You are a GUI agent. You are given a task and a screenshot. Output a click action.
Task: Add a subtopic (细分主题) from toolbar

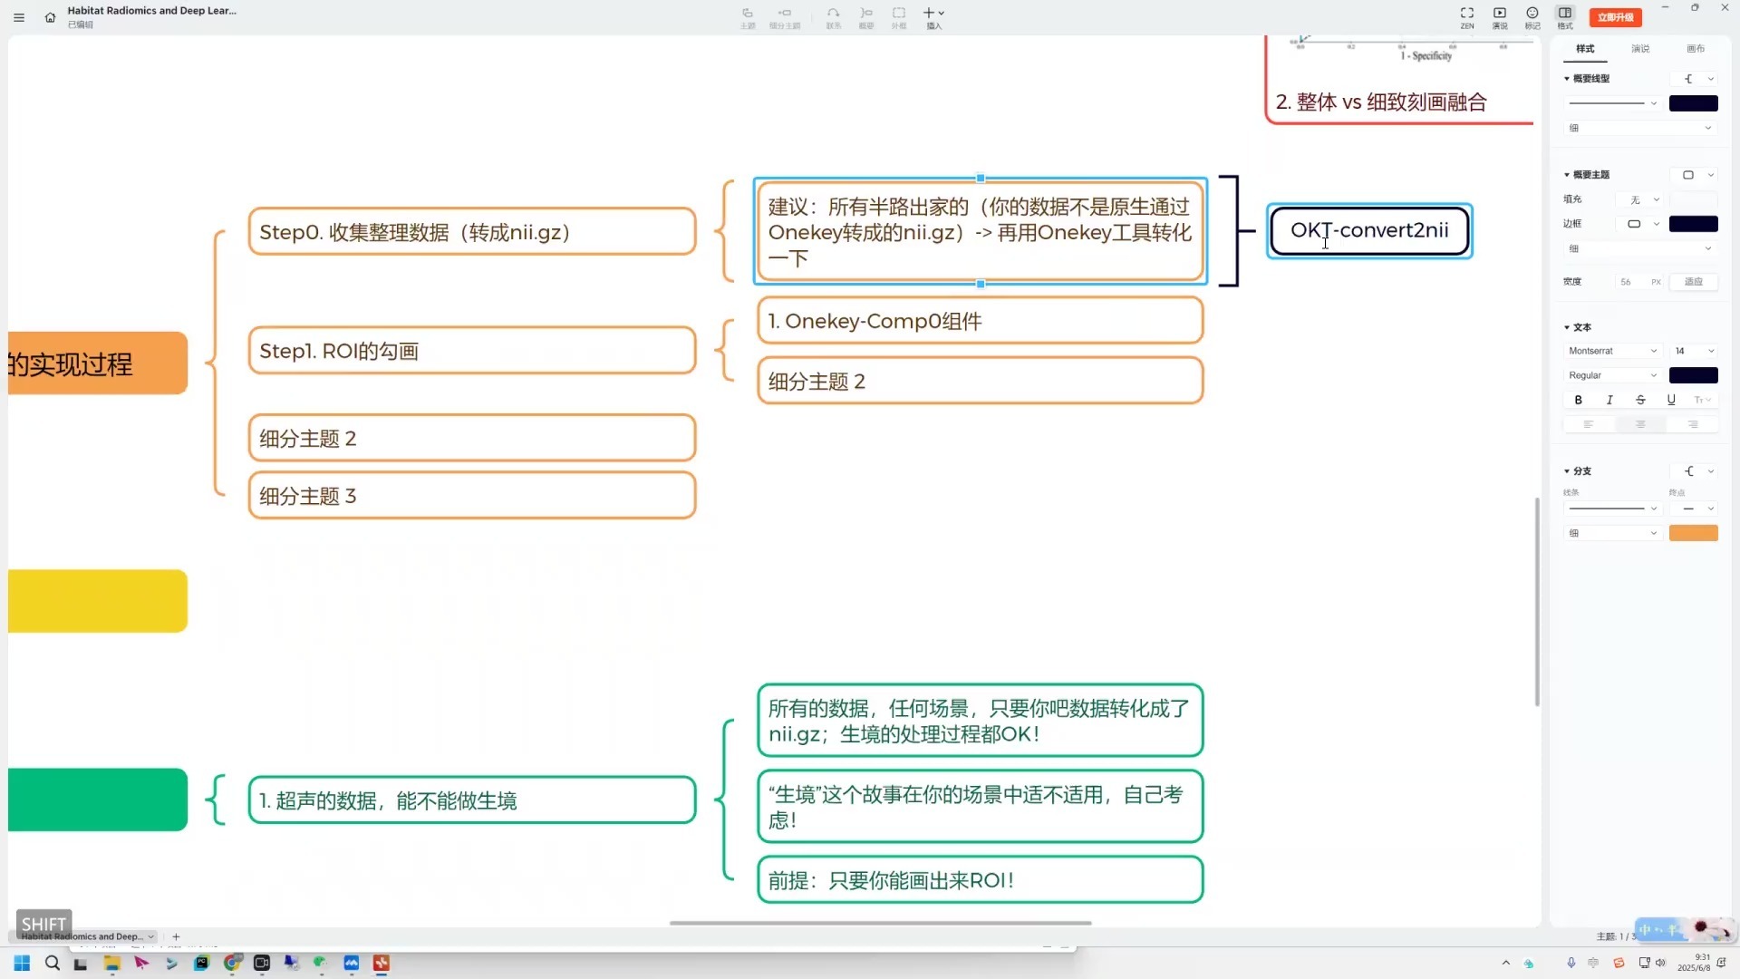coord(785,17)
